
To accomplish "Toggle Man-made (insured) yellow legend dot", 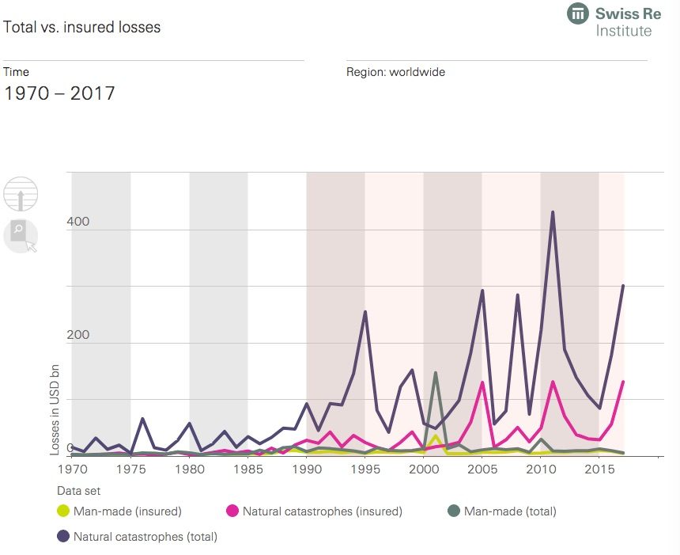I will tap(63, 511).
